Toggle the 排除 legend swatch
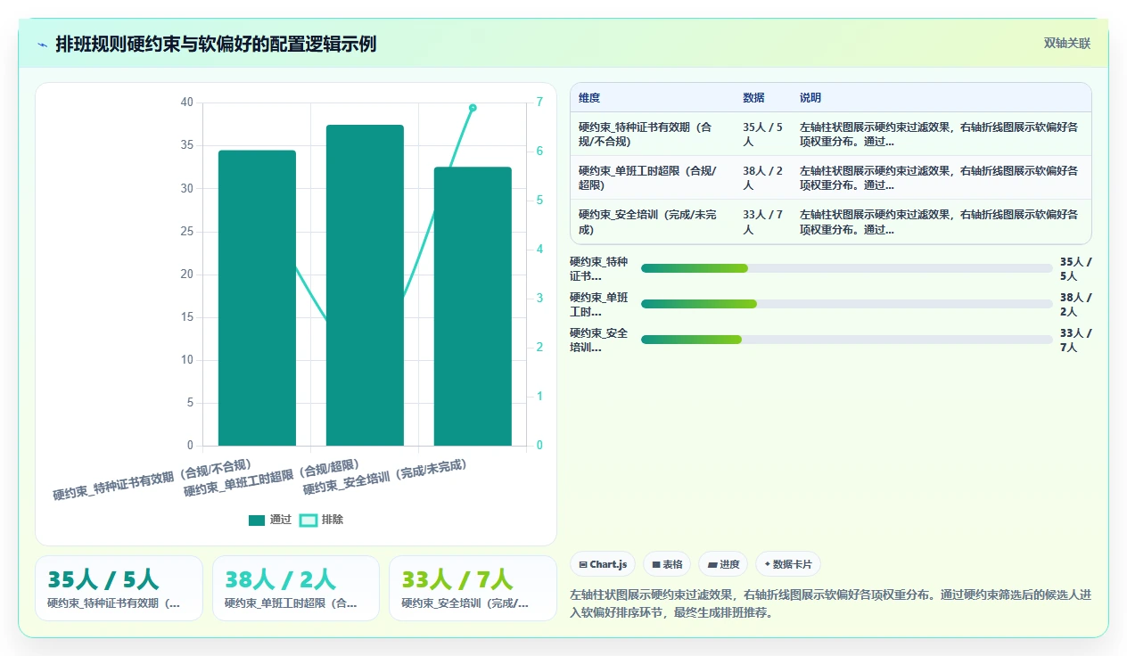 click(x=308, y=520)
